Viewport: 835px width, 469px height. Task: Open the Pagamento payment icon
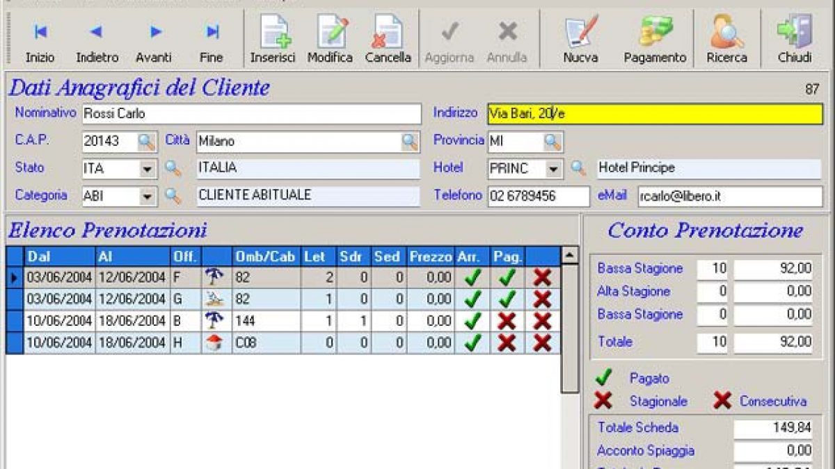tap(655, 32)
